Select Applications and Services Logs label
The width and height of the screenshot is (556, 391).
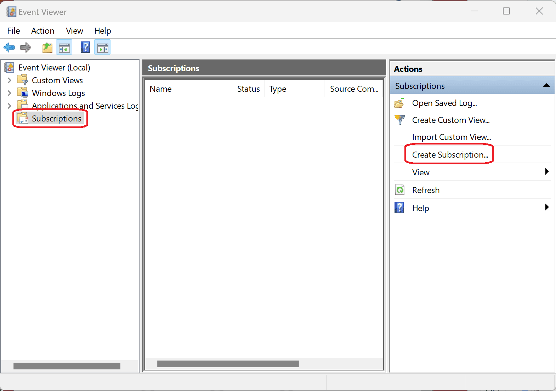[x=85, y=106]
